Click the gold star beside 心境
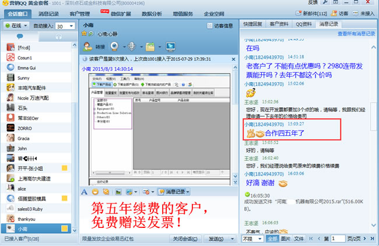 pos(84,34)
